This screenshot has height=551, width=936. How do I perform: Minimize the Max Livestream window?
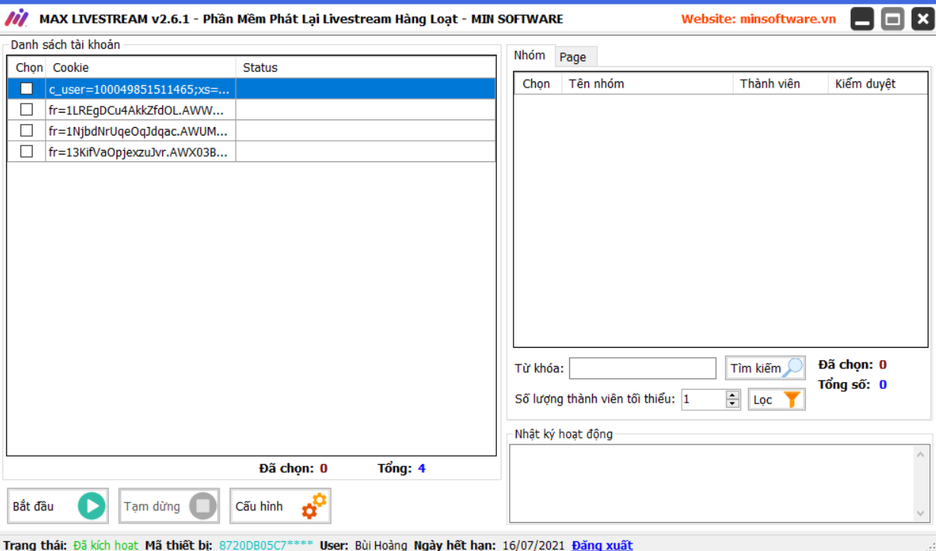click(x=862, y=19)
